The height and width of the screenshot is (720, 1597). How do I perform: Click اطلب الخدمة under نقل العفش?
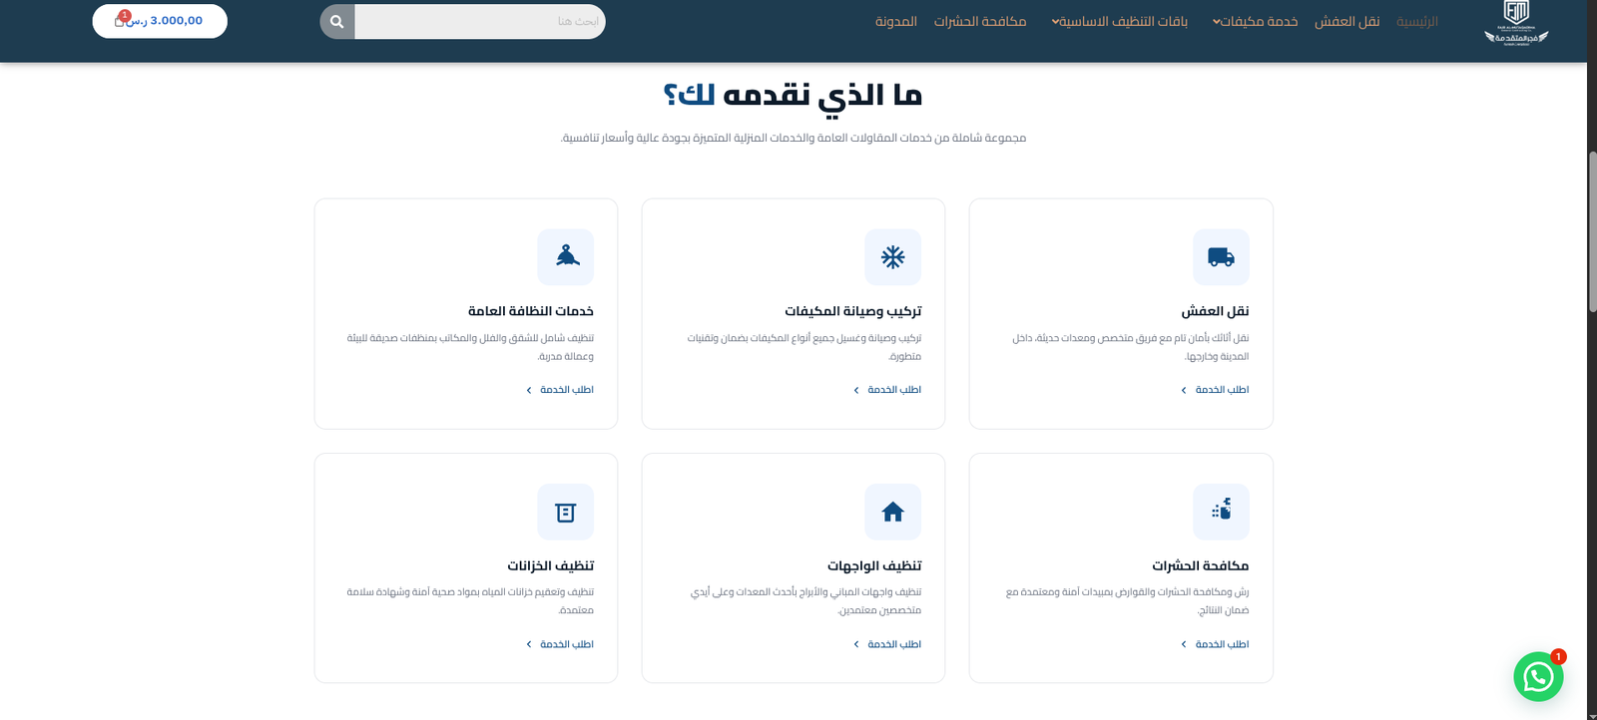pos(1215,390)
